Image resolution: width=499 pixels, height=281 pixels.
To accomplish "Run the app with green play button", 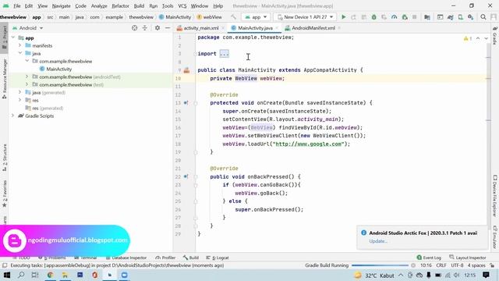I will [x=343, y=17].
